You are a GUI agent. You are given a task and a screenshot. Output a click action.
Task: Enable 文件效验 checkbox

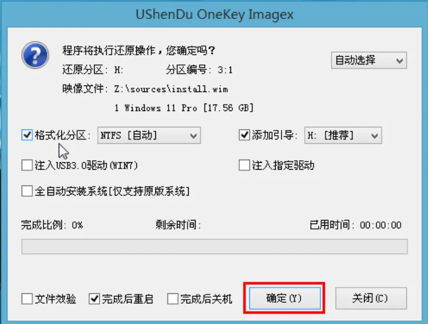point(27,299)
